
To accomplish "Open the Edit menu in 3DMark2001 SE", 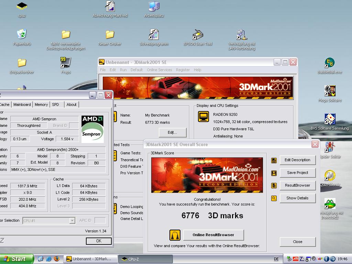I will (113, 70).
